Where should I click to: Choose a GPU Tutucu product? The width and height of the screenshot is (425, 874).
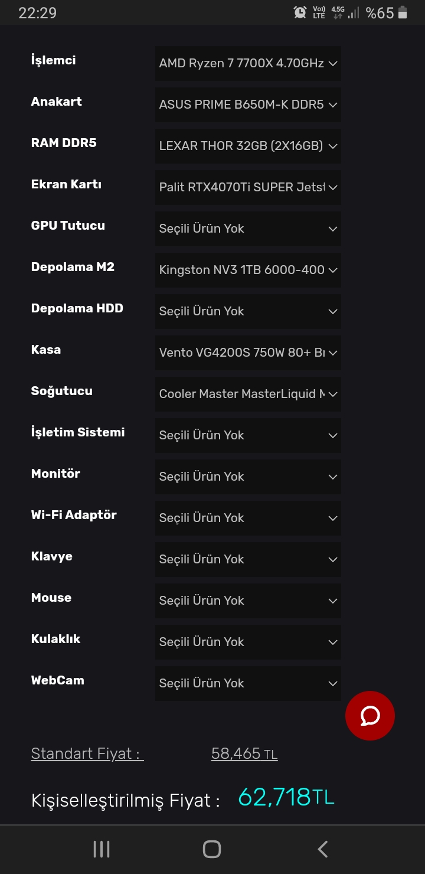(248, 229)
